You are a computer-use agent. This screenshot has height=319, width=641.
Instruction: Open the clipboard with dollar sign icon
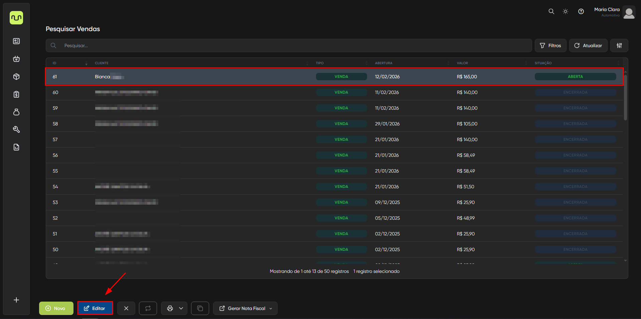16,94
